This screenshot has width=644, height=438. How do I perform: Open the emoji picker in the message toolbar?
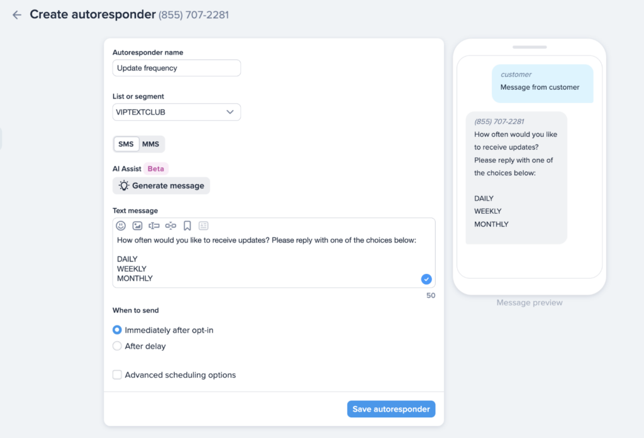point(121,226)
